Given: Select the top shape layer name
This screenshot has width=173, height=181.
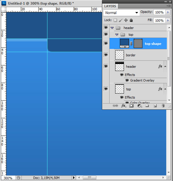Looking at the screenshot, I should pyautogui.click(x=153, y=44).
